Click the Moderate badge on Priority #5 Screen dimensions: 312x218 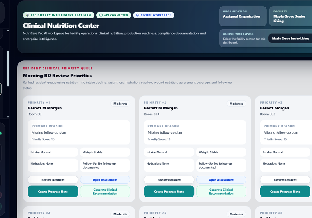point(236,214)
